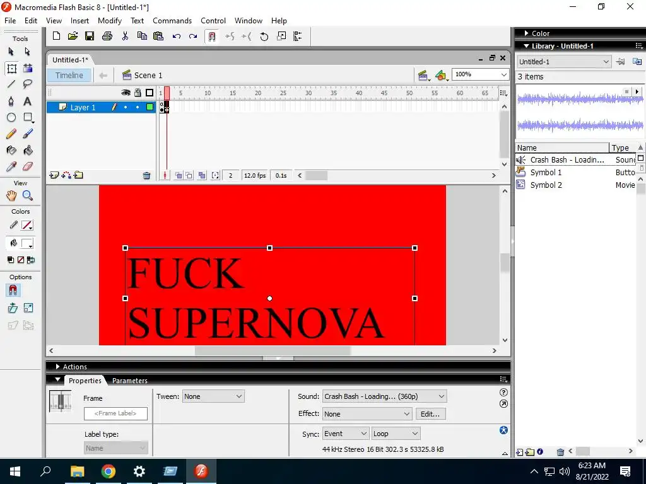Click the Save disk toolbar icon
Image resolution: width=646 pixels, height=484 pixels.
(x=90, y=36)
